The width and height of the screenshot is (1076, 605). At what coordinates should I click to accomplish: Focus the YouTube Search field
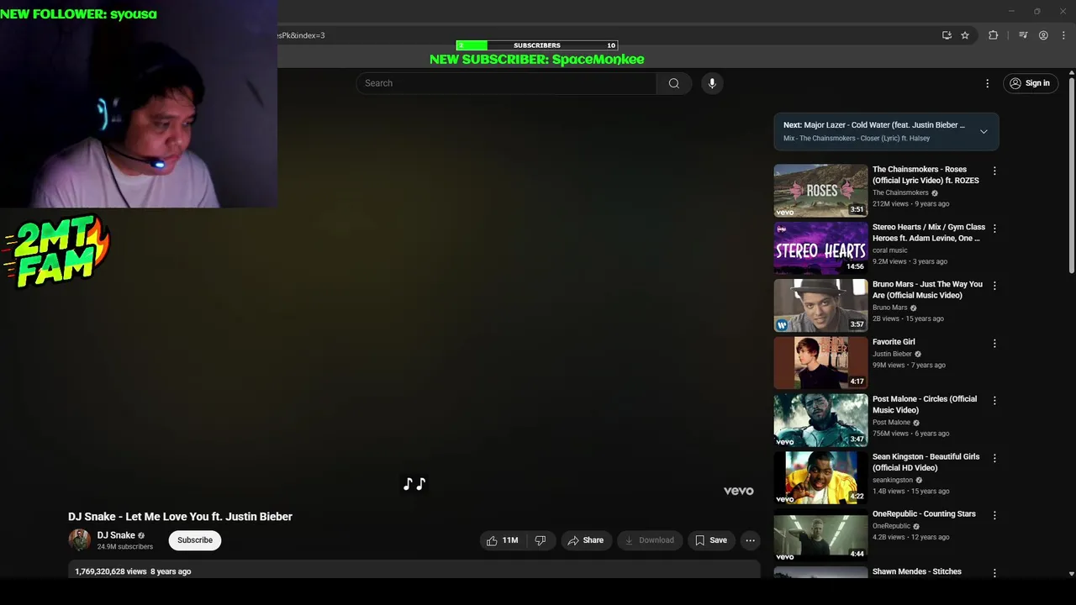(x=506, y=83)
